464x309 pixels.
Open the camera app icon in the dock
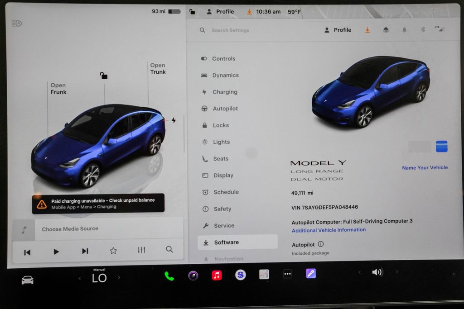coord(193,276)
